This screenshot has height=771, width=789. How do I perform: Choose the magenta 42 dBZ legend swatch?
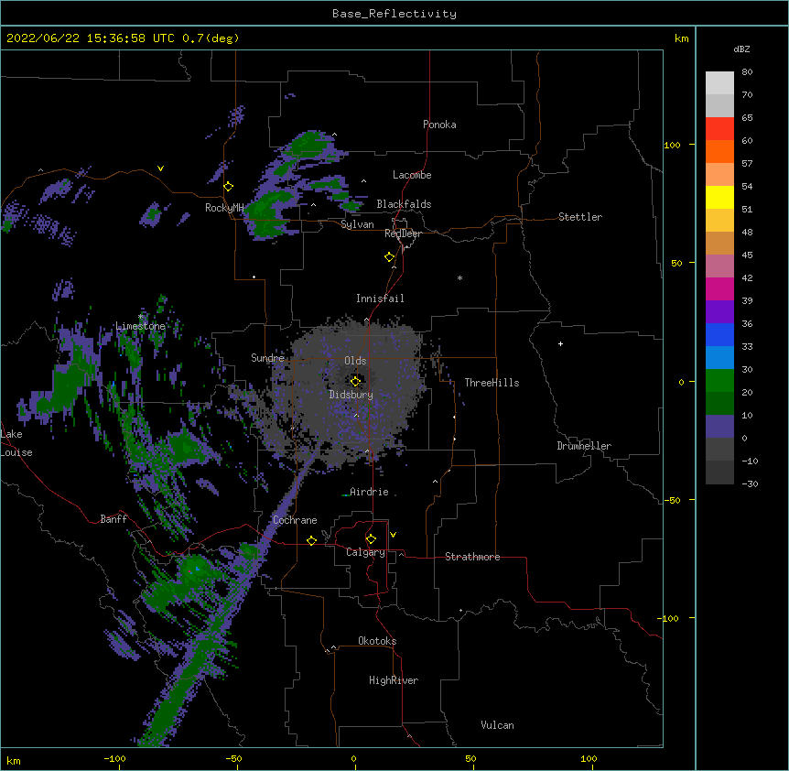point(719,288)
